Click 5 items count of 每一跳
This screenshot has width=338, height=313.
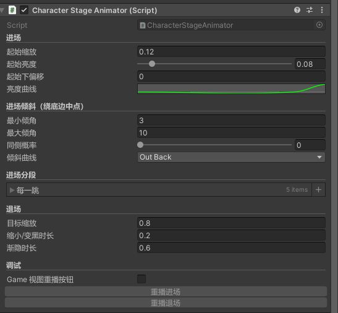(297, 189)
